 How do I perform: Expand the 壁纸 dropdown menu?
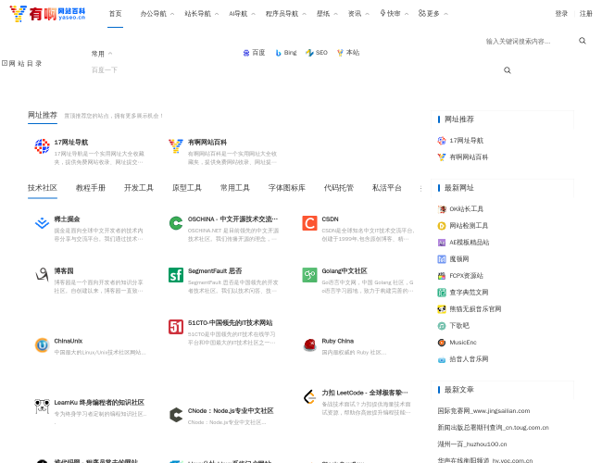click(x=327, y=14)
